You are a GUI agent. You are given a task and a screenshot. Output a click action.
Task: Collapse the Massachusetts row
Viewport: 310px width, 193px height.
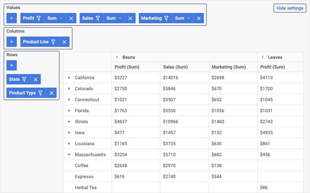tap(69, 155)
